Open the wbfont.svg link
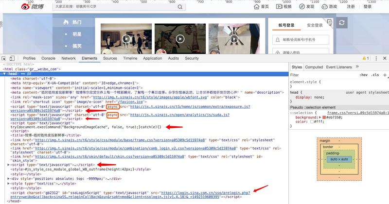This screenshot has width=389, height=204. [150, 97]
